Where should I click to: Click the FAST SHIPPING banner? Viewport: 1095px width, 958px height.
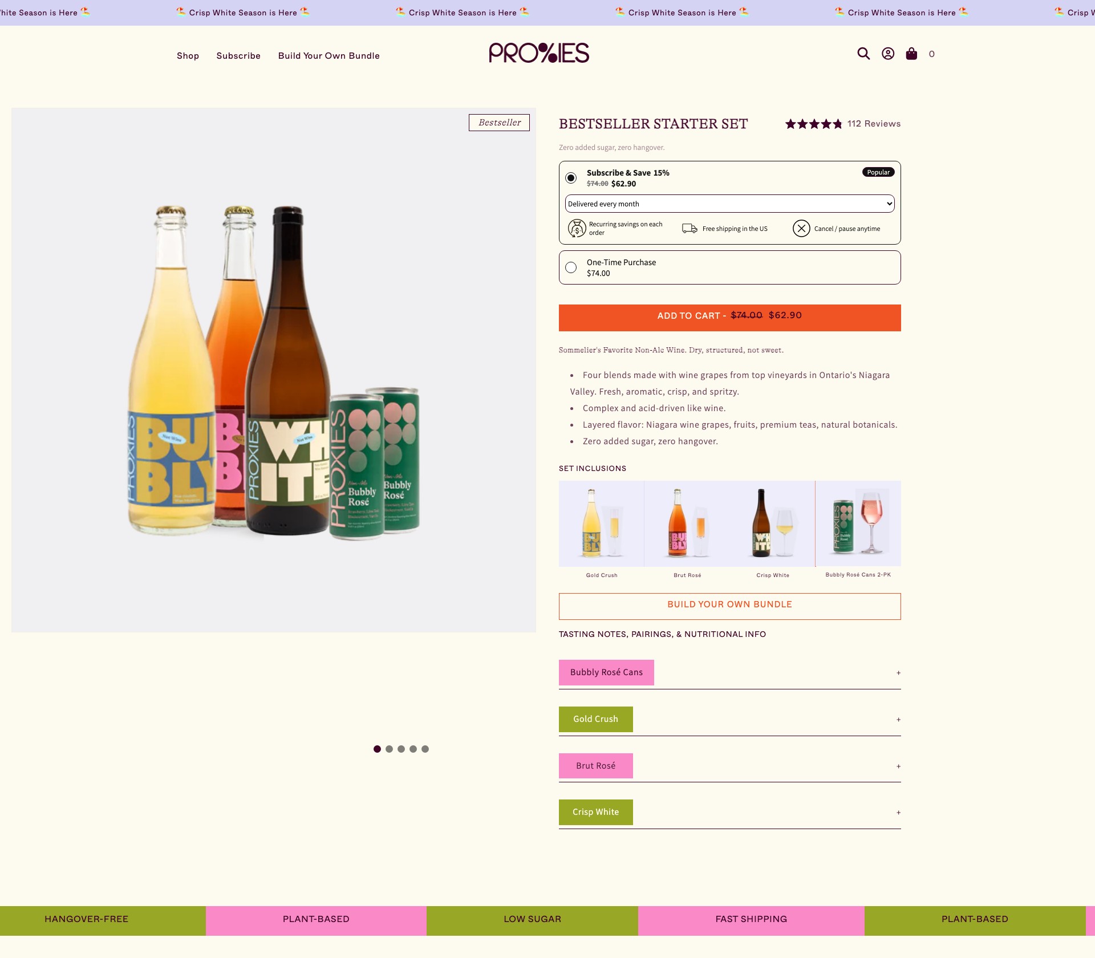[x=751, y=920]
